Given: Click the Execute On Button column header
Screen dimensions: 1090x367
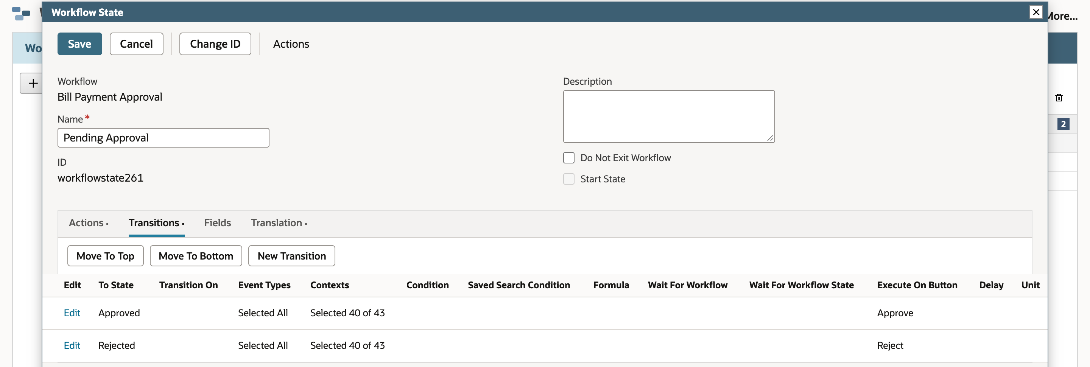Looking at the screenshot, I should pyautogui.click(x=917, y=285).
